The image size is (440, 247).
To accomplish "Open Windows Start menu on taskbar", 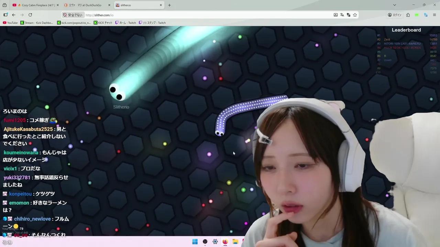I will coord(195,242).
